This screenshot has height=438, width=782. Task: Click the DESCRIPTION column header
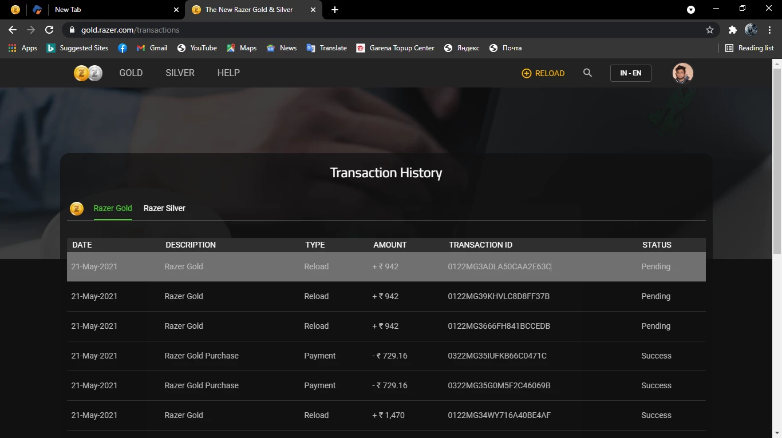point(191,245)
